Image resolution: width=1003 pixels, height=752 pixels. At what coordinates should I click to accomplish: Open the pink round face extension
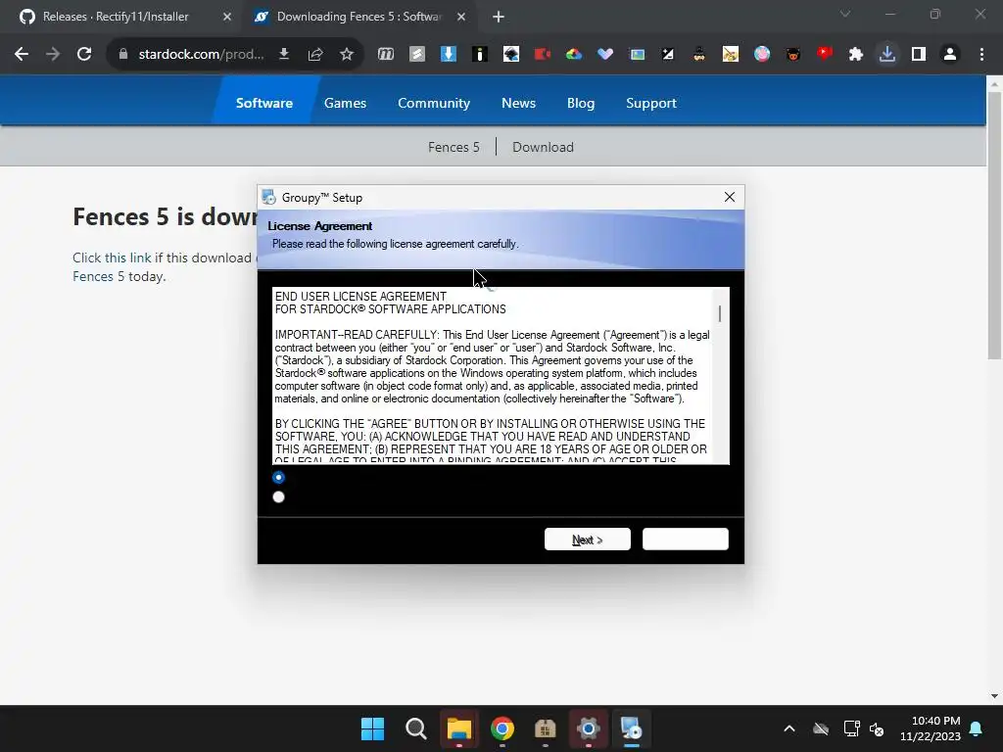pos(762,55)
